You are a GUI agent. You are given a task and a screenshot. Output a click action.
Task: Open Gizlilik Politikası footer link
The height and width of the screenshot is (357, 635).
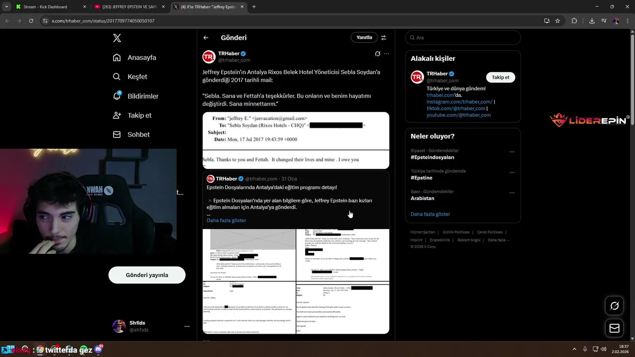[x=456, y=232]
